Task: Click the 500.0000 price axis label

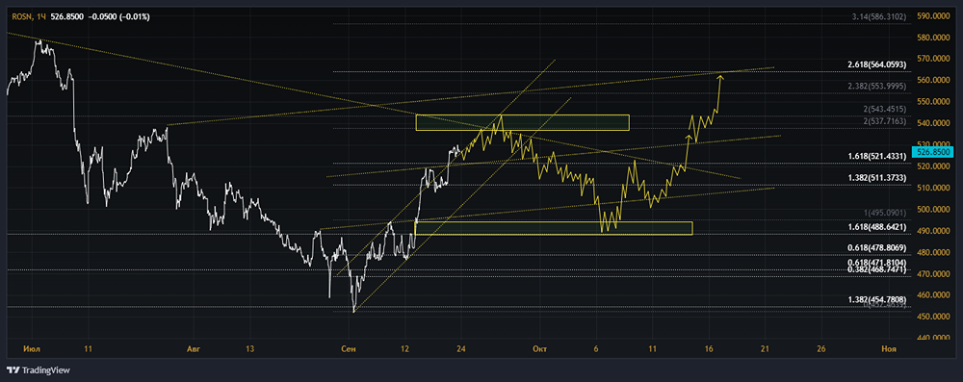Action: (x=934, y=210)
